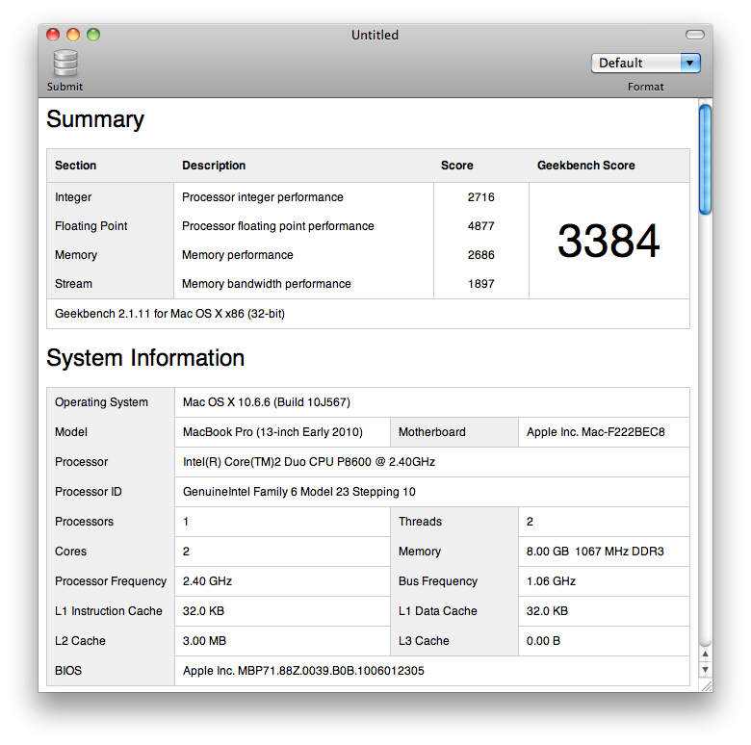Click the Section column header

(x=75, y=166)
